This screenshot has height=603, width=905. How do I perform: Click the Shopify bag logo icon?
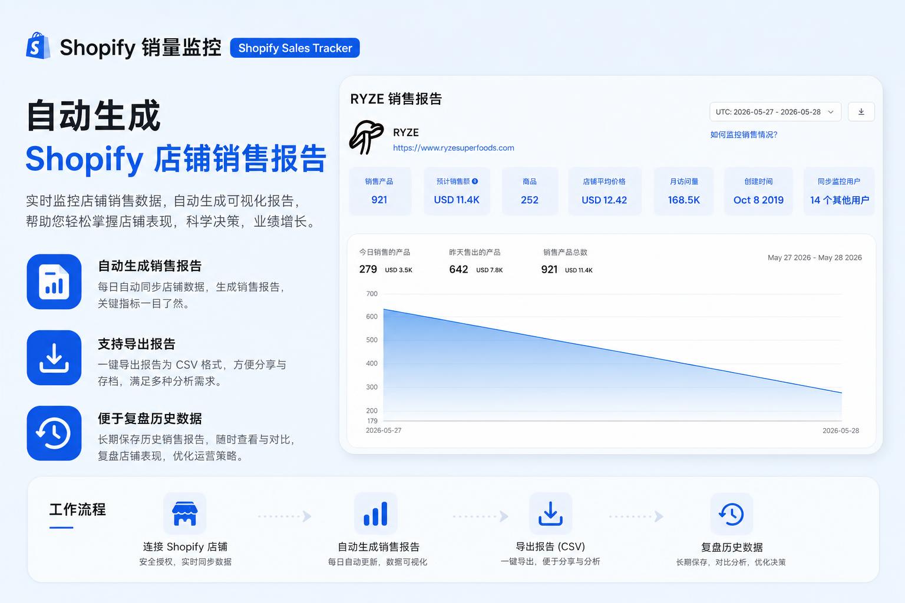tap(38, 46)
